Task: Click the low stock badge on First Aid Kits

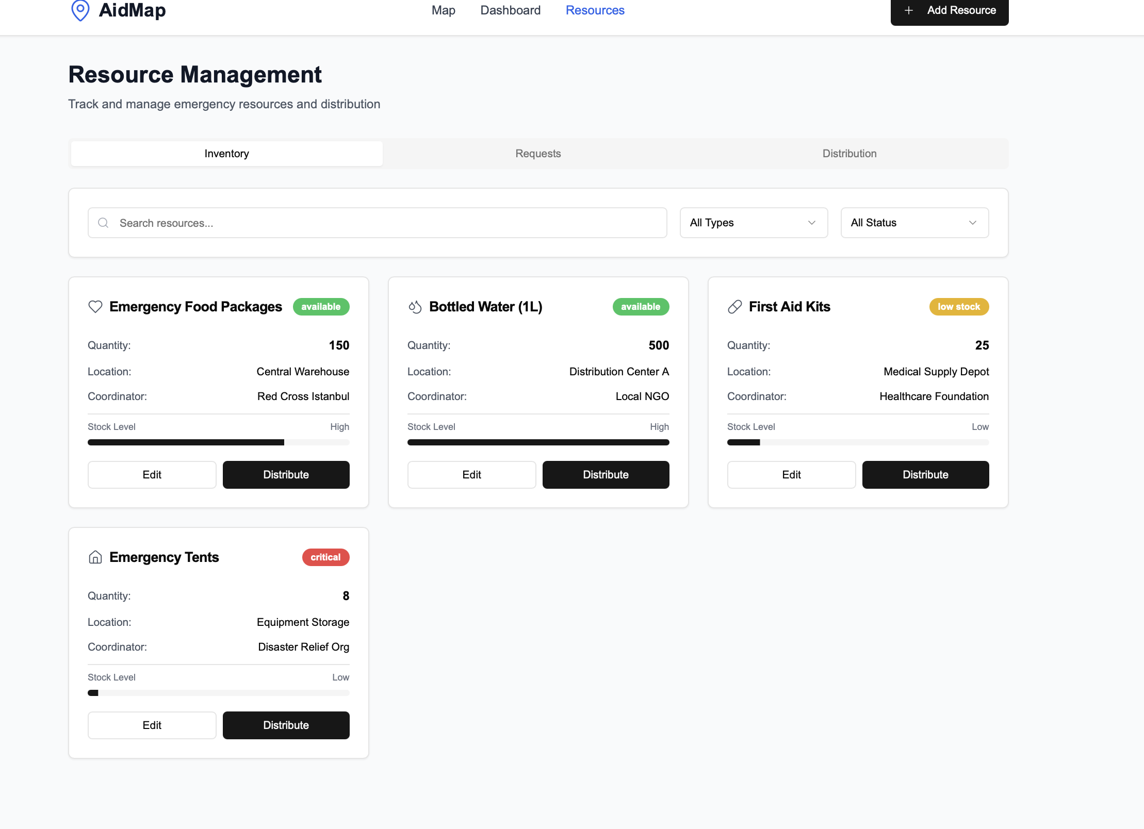Action: 958,307
